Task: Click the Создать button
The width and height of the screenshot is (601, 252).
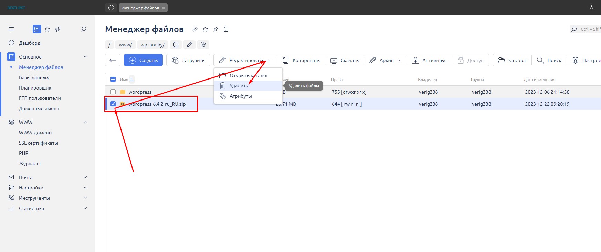Action: click(143, 60)
